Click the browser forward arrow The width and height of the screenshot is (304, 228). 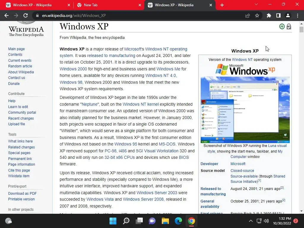(16, 15)
